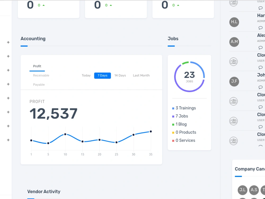The width and height of the screenshot is (265, 199).
Task: Open the H.L user avatar
Action: [234, 22]
